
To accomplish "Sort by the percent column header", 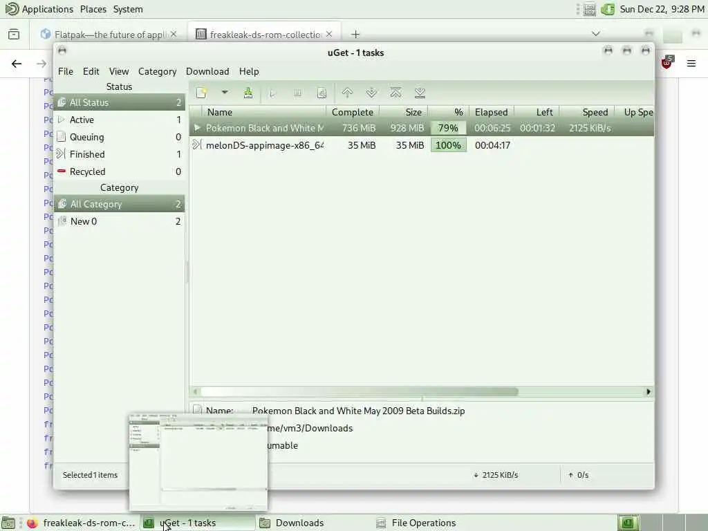I will pos(448,112).
